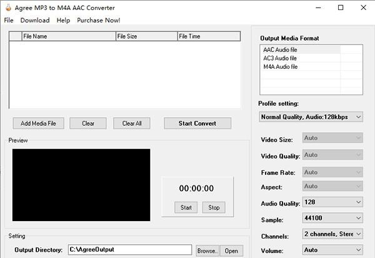This screenshot has height=258, width=375.
Task: Click Start Convert button
Action: tap(197, 123)
